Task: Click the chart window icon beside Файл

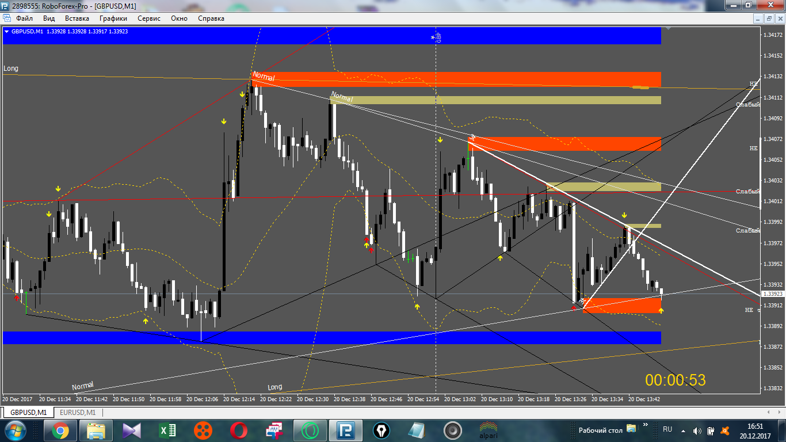Action: pyautogui.click(x=7, y=18)
